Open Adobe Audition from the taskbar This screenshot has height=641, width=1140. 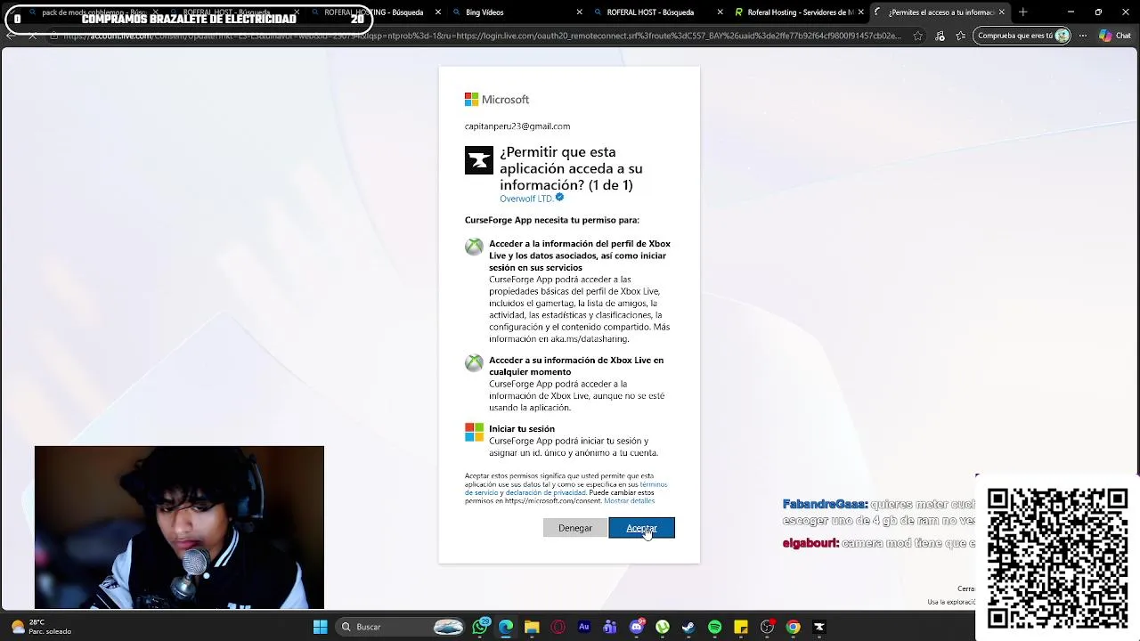pos(584,627)
